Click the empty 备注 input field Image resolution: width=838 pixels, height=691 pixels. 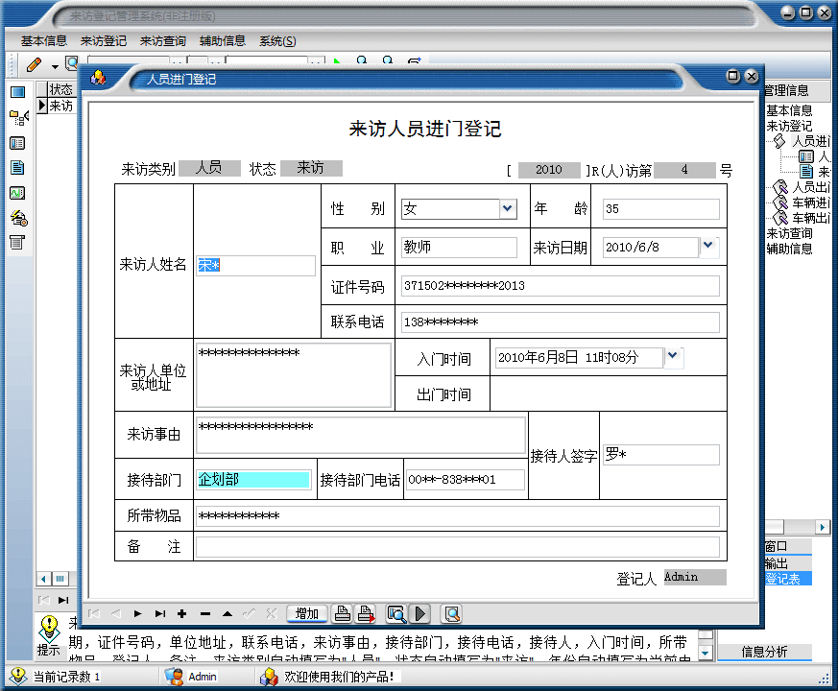pos(458,547)
